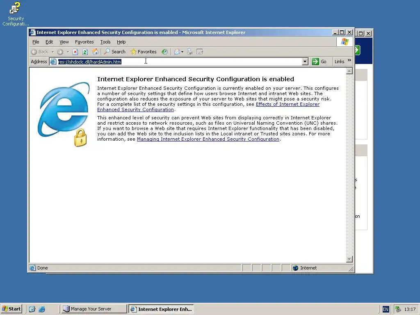Viewport: 420px width, 315px height.
Task: Click the large Internet Explorer logo image
Action: [64, 114]
